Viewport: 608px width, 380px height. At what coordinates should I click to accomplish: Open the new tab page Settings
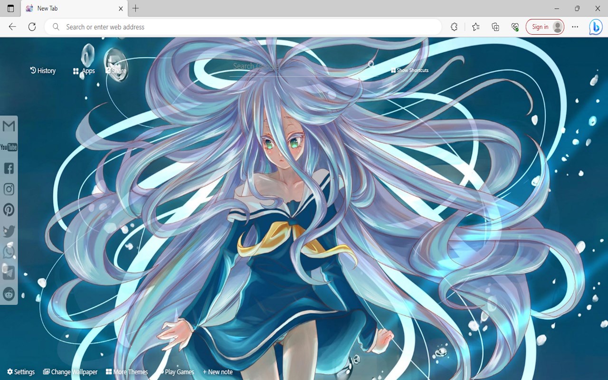[x=21, y=372]
